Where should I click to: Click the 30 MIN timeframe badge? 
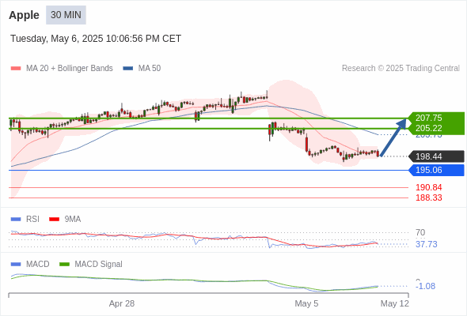pyautogui.click(x=66, y=15)
